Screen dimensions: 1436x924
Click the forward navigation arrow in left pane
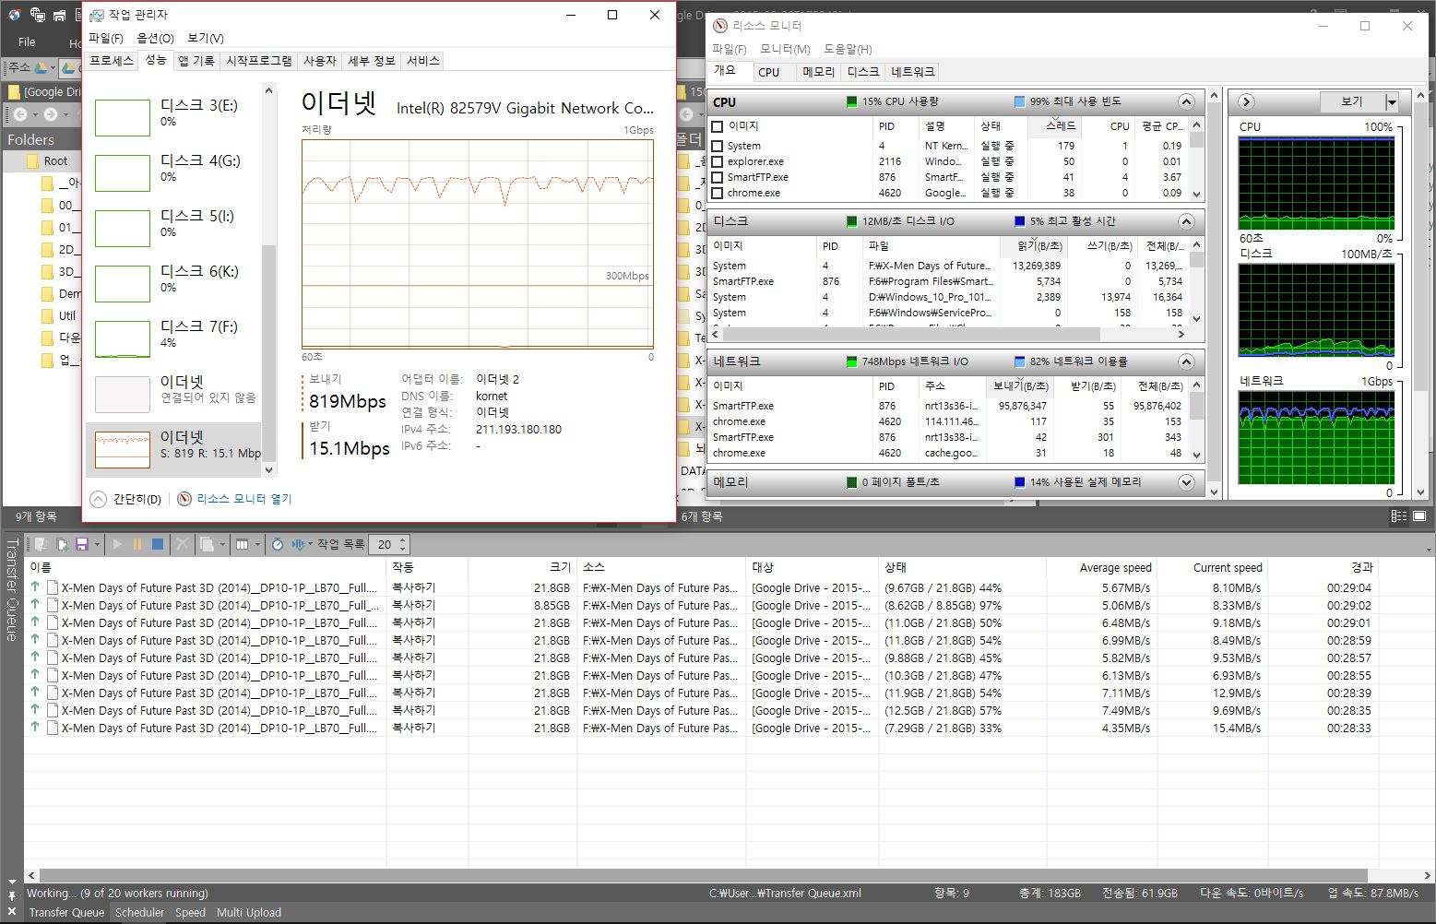pyautogui.click(x=51, y=114)
